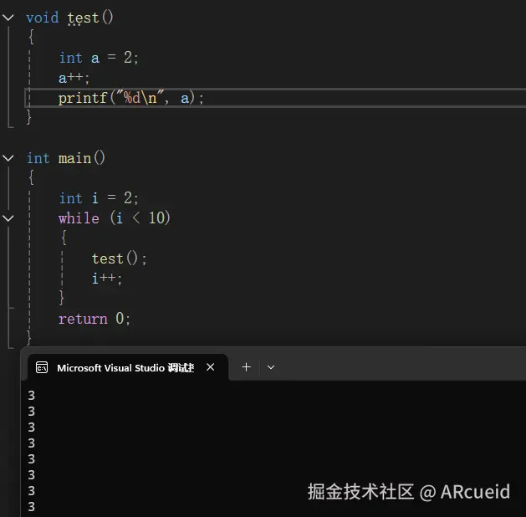Click the 'while' keyword
The height and width of the screenshot is (517, 526).
tap(79, 218)
